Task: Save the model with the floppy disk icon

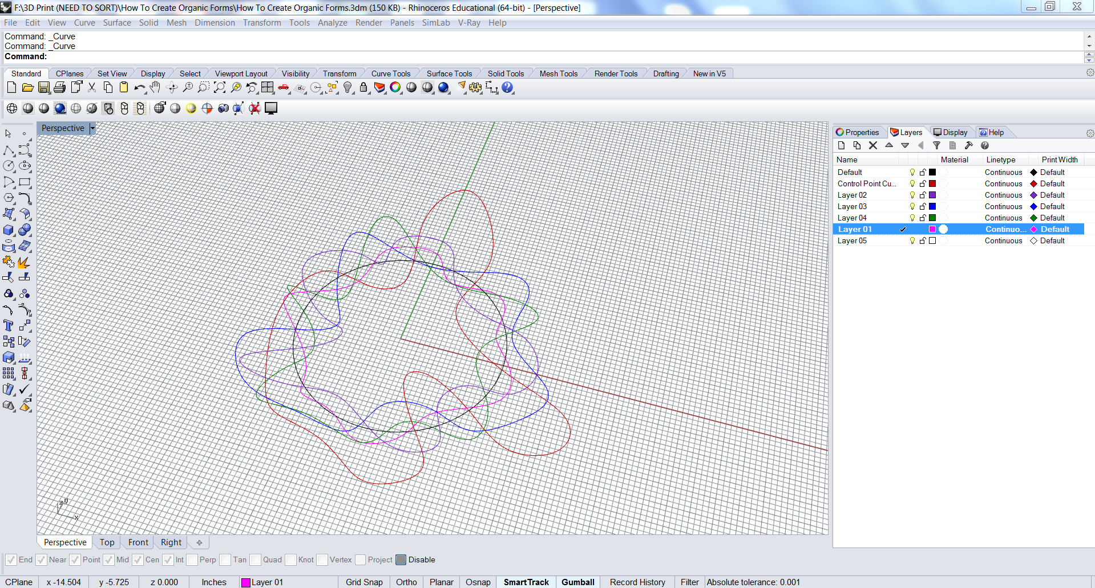Action: point(43,88)
